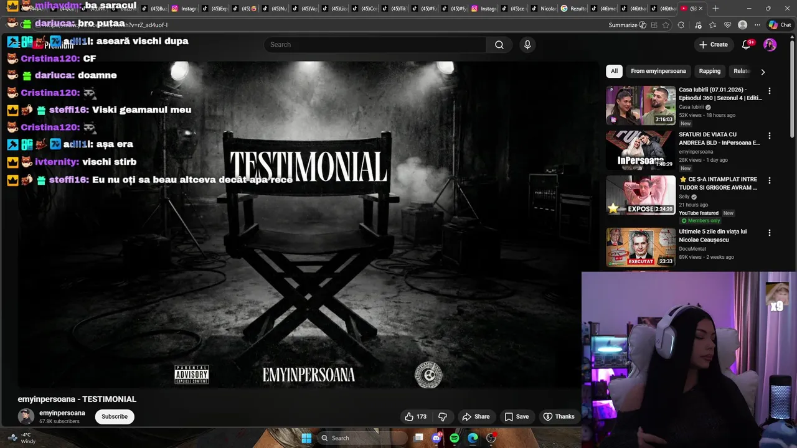
Task: Like the TESTIMONIAL video
Action: [416, 417]
